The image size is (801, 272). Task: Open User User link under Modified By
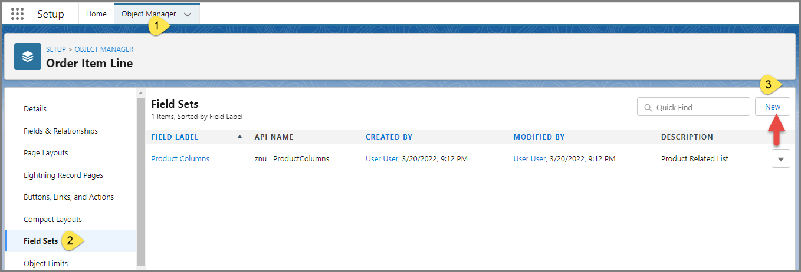(529, 159)
